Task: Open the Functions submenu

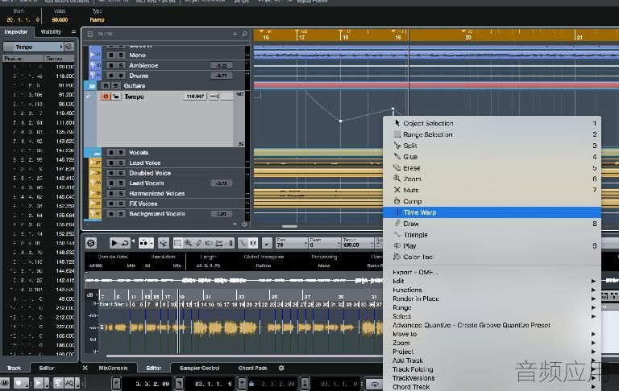Action: click(492, 290)
